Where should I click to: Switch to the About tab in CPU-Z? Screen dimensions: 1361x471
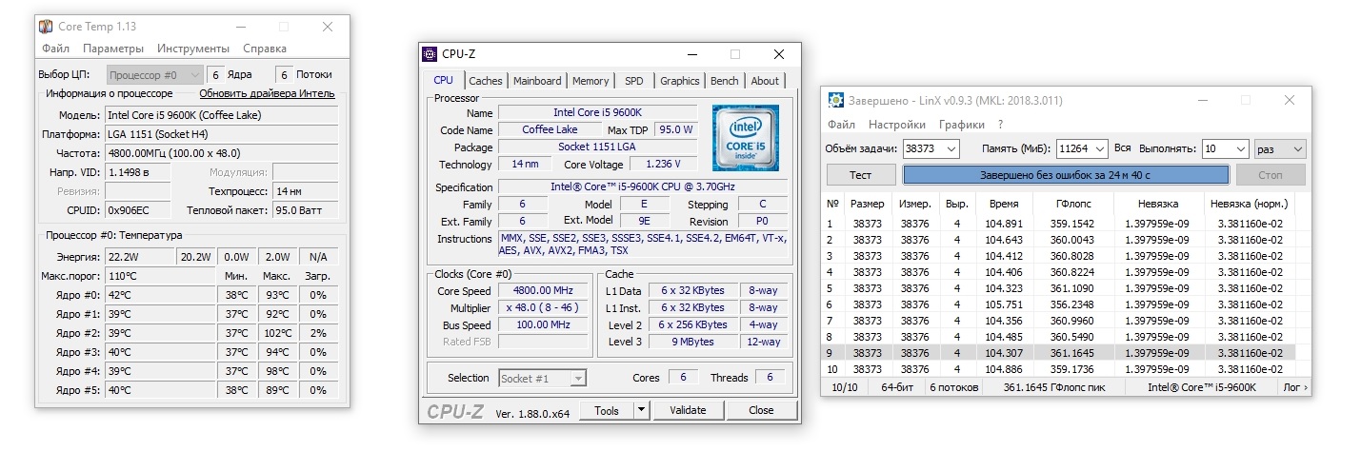[765, 81]
